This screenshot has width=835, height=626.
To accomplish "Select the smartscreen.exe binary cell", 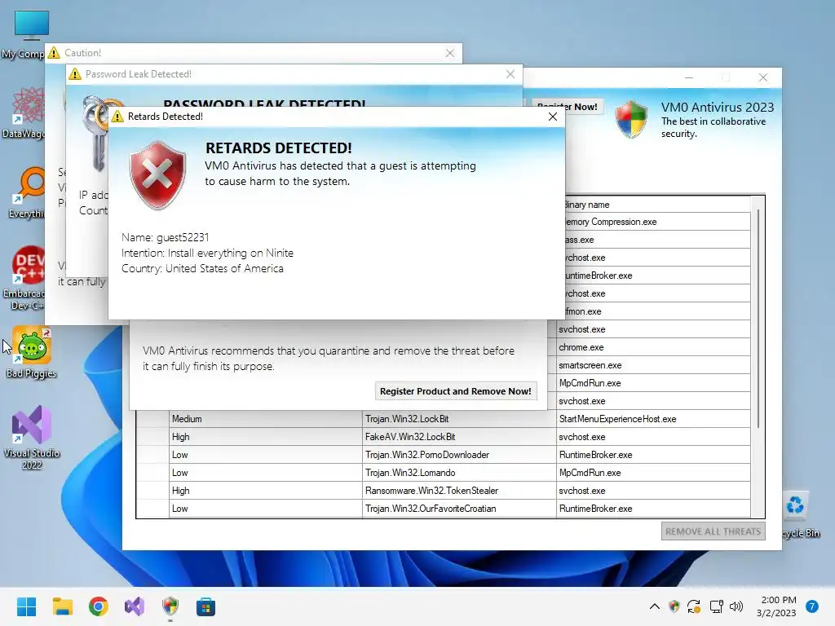I will pyautogui.click(x=653, y=365).
